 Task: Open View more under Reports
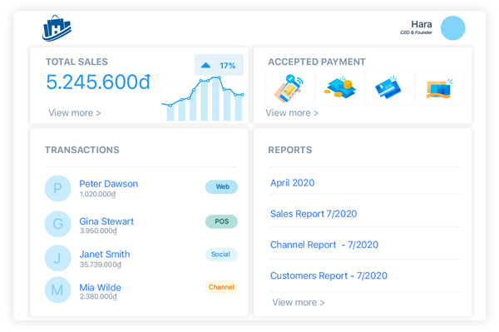[299, 302]
